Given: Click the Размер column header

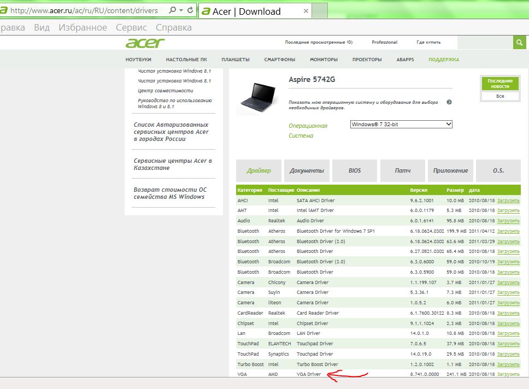Looking at the screenshot, I should [x=455, y=190].
